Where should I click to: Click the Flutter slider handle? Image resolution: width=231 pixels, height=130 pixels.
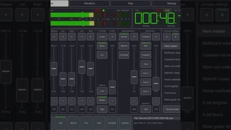pyautogui.click(x=112, y=87)
